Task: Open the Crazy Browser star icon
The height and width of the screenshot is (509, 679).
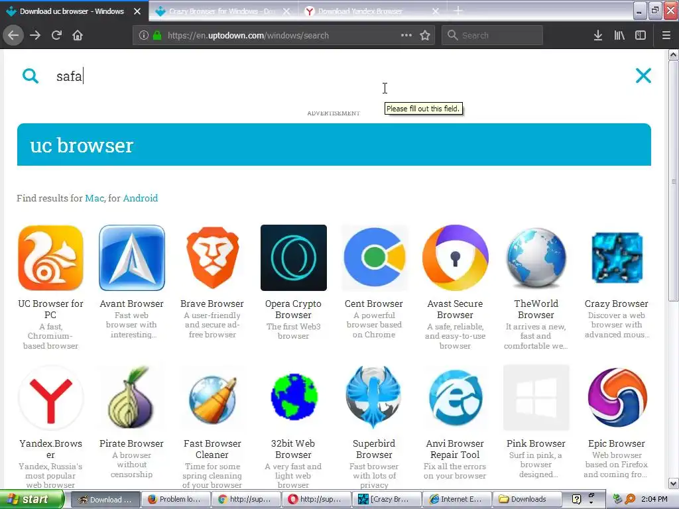Action: 617,258
